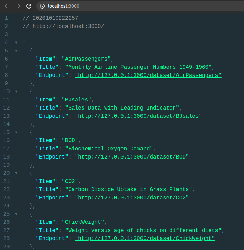Collapse the root array on line 4

coord(16,43)
